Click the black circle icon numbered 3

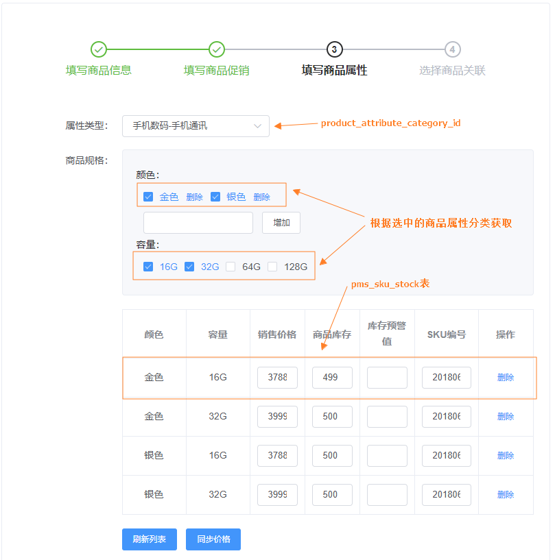(x=334, y=50)
